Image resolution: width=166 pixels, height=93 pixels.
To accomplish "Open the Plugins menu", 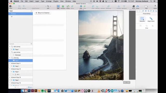I will tap(56, 1).
